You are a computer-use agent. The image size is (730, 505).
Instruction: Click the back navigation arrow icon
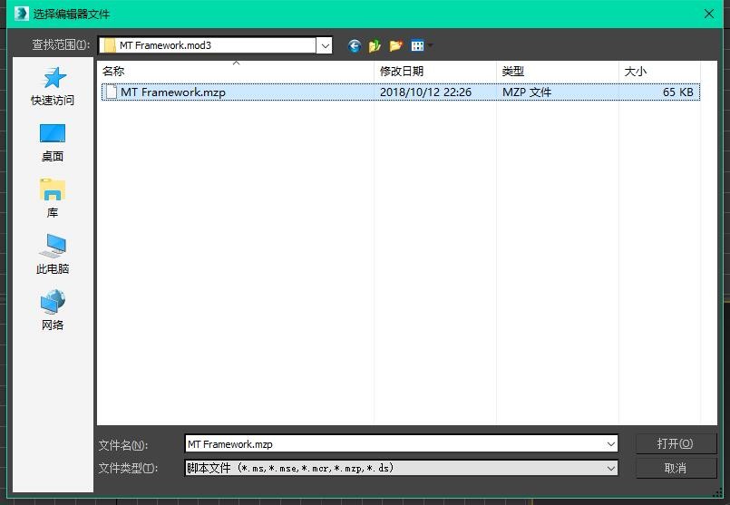click(x=355, y=45)
